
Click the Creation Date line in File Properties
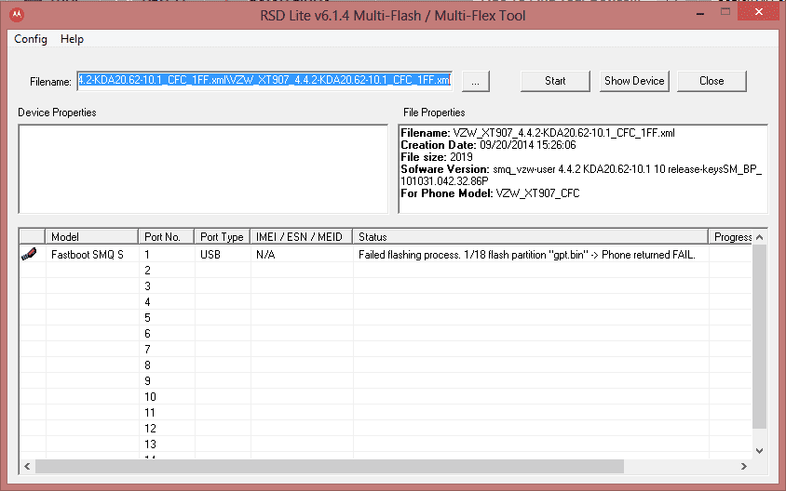[488, 145]
